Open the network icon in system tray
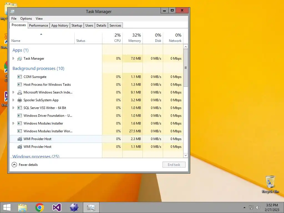The image size is (284, 213). pyautogui.click(x=251, y=207)
